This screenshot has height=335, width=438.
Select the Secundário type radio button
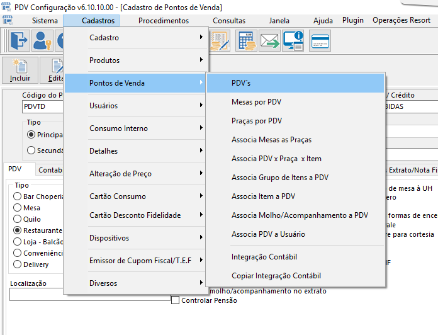[31, 150]
